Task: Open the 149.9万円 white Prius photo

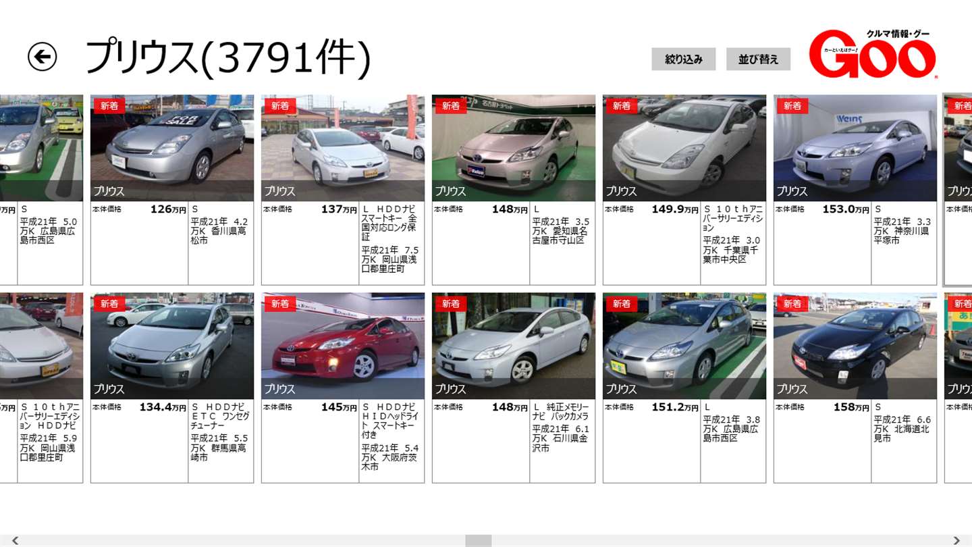Action: point(684,148)
